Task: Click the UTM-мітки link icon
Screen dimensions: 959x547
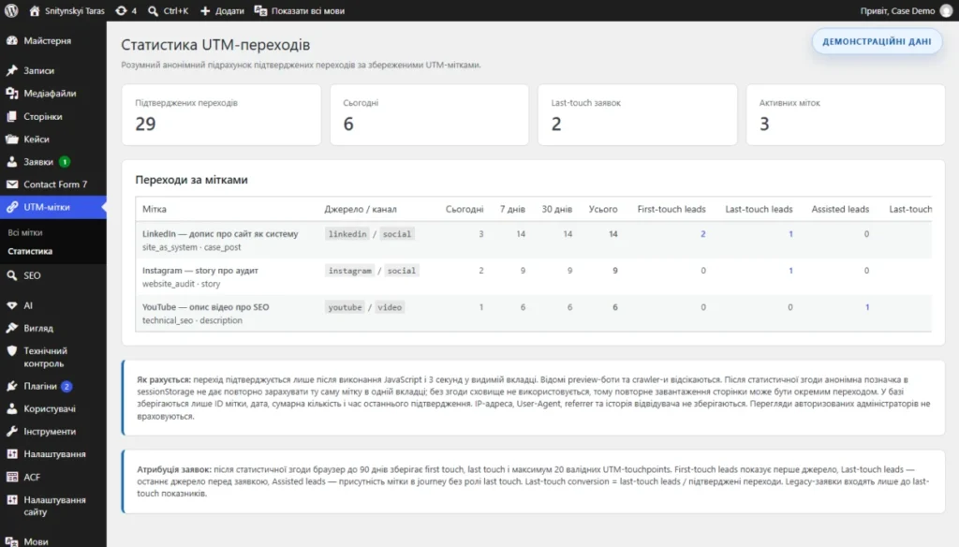Action: point(11,207)
